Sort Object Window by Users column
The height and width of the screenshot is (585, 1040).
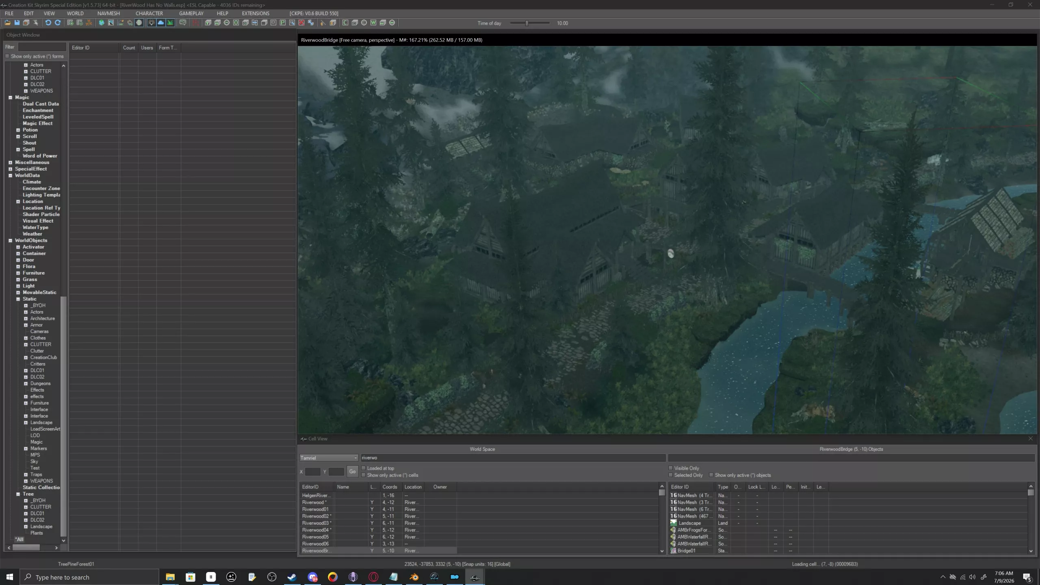pyautogui.click(x=147, y=48)
